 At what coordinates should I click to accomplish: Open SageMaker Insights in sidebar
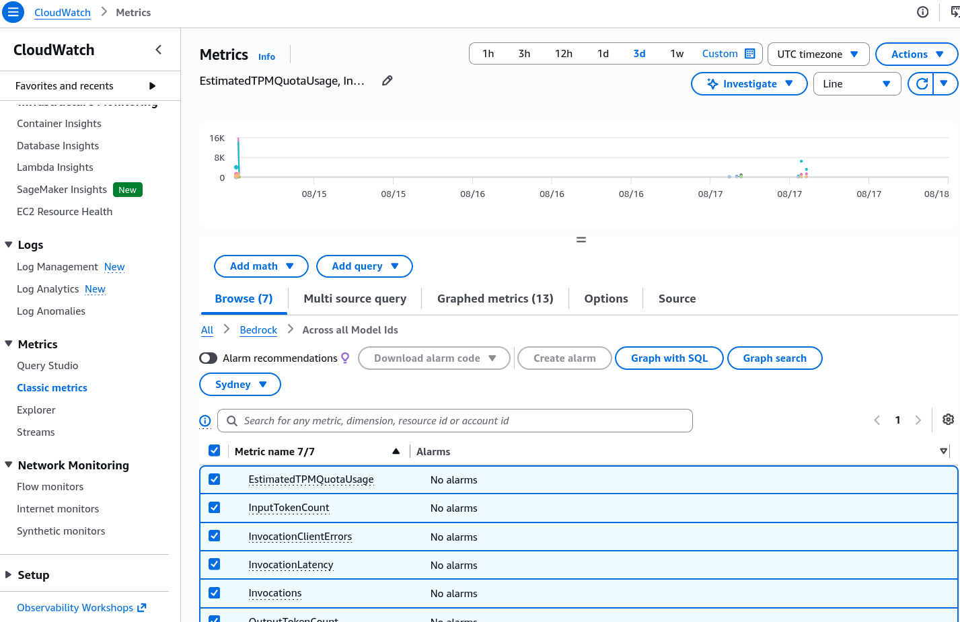tap(62, 190)
